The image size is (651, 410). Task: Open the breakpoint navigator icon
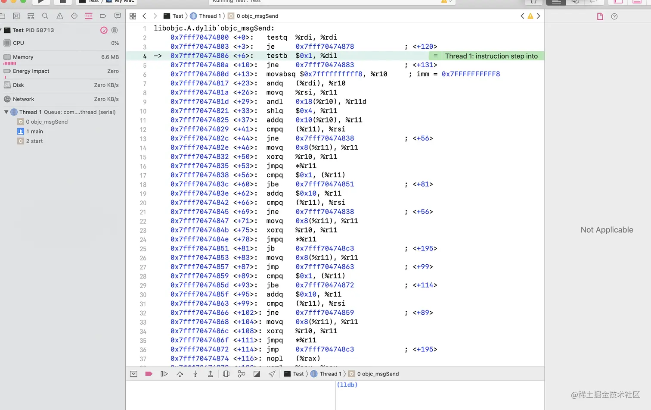[103, 16]
